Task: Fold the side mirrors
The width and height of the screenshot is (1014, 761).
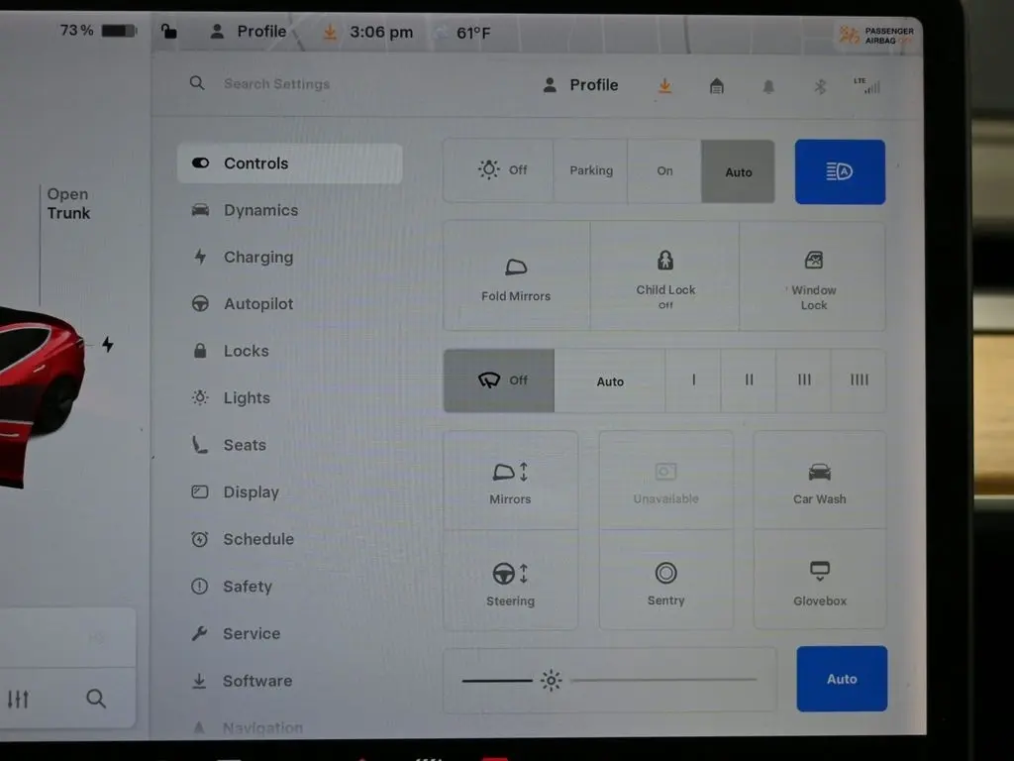Action: (516, 277)
